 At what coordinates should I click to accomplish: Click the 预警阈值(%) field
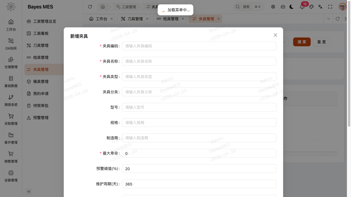click(x=199, y=169)
